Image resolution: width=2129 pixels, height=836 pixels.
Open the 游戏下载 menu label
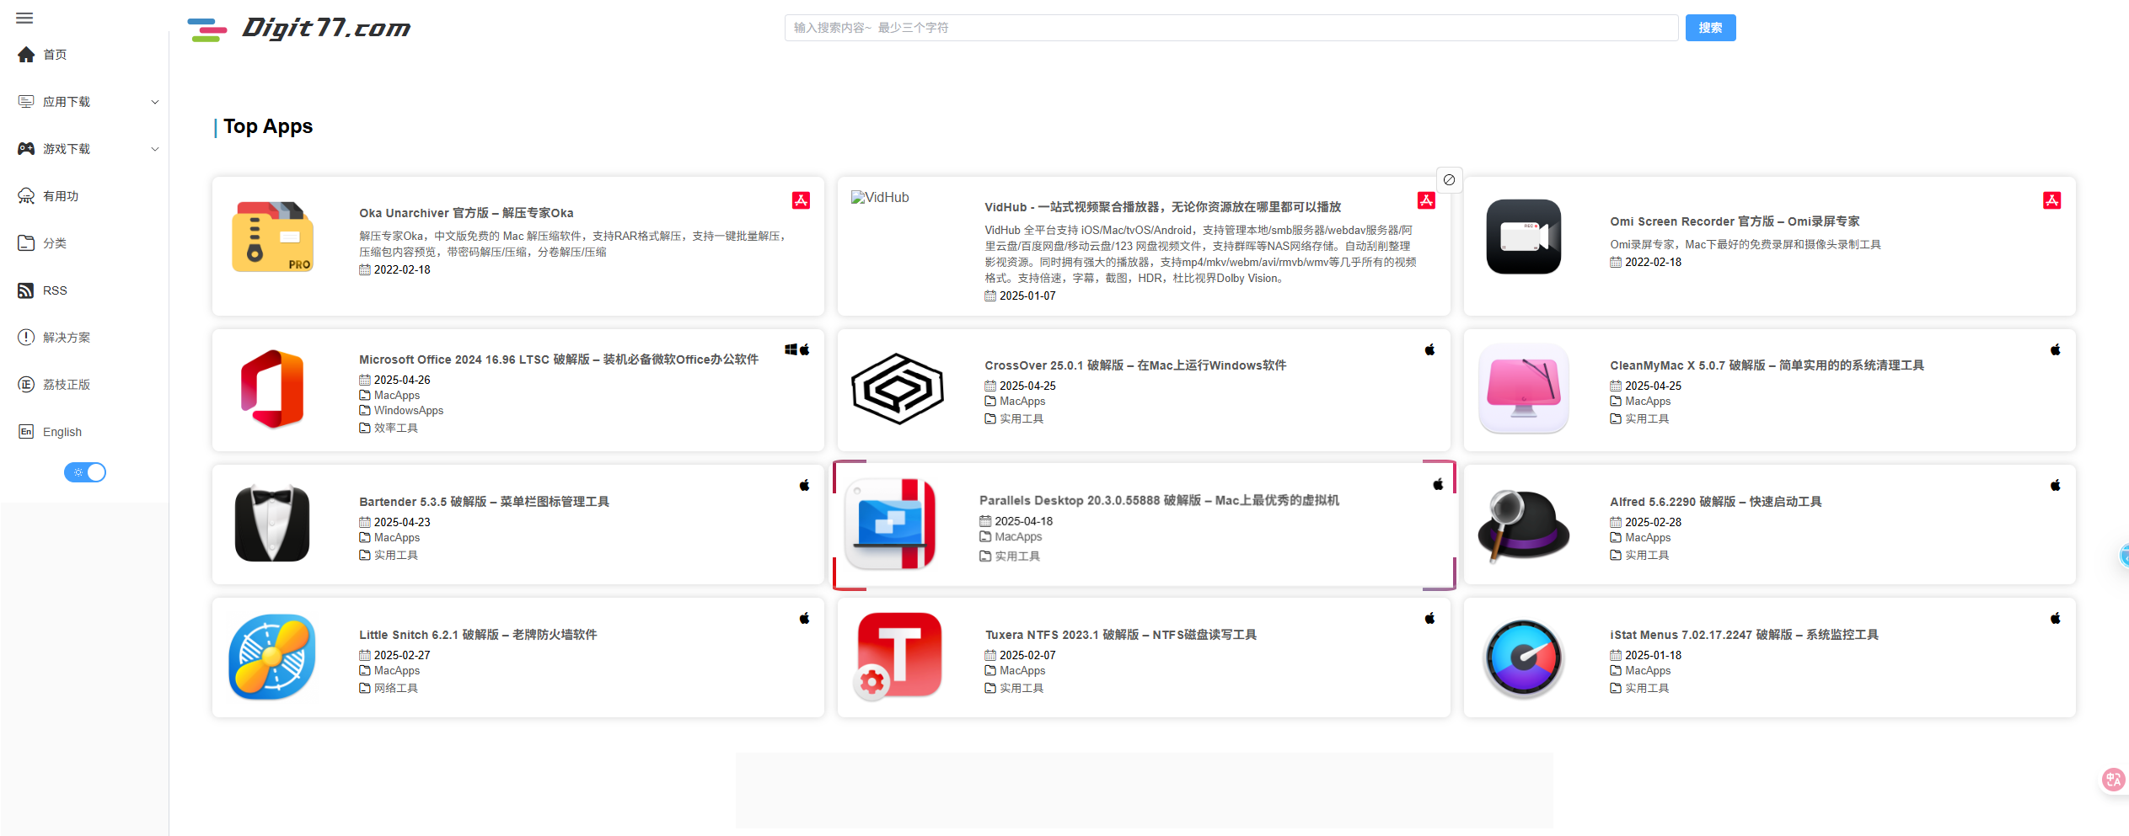point(67,149)
